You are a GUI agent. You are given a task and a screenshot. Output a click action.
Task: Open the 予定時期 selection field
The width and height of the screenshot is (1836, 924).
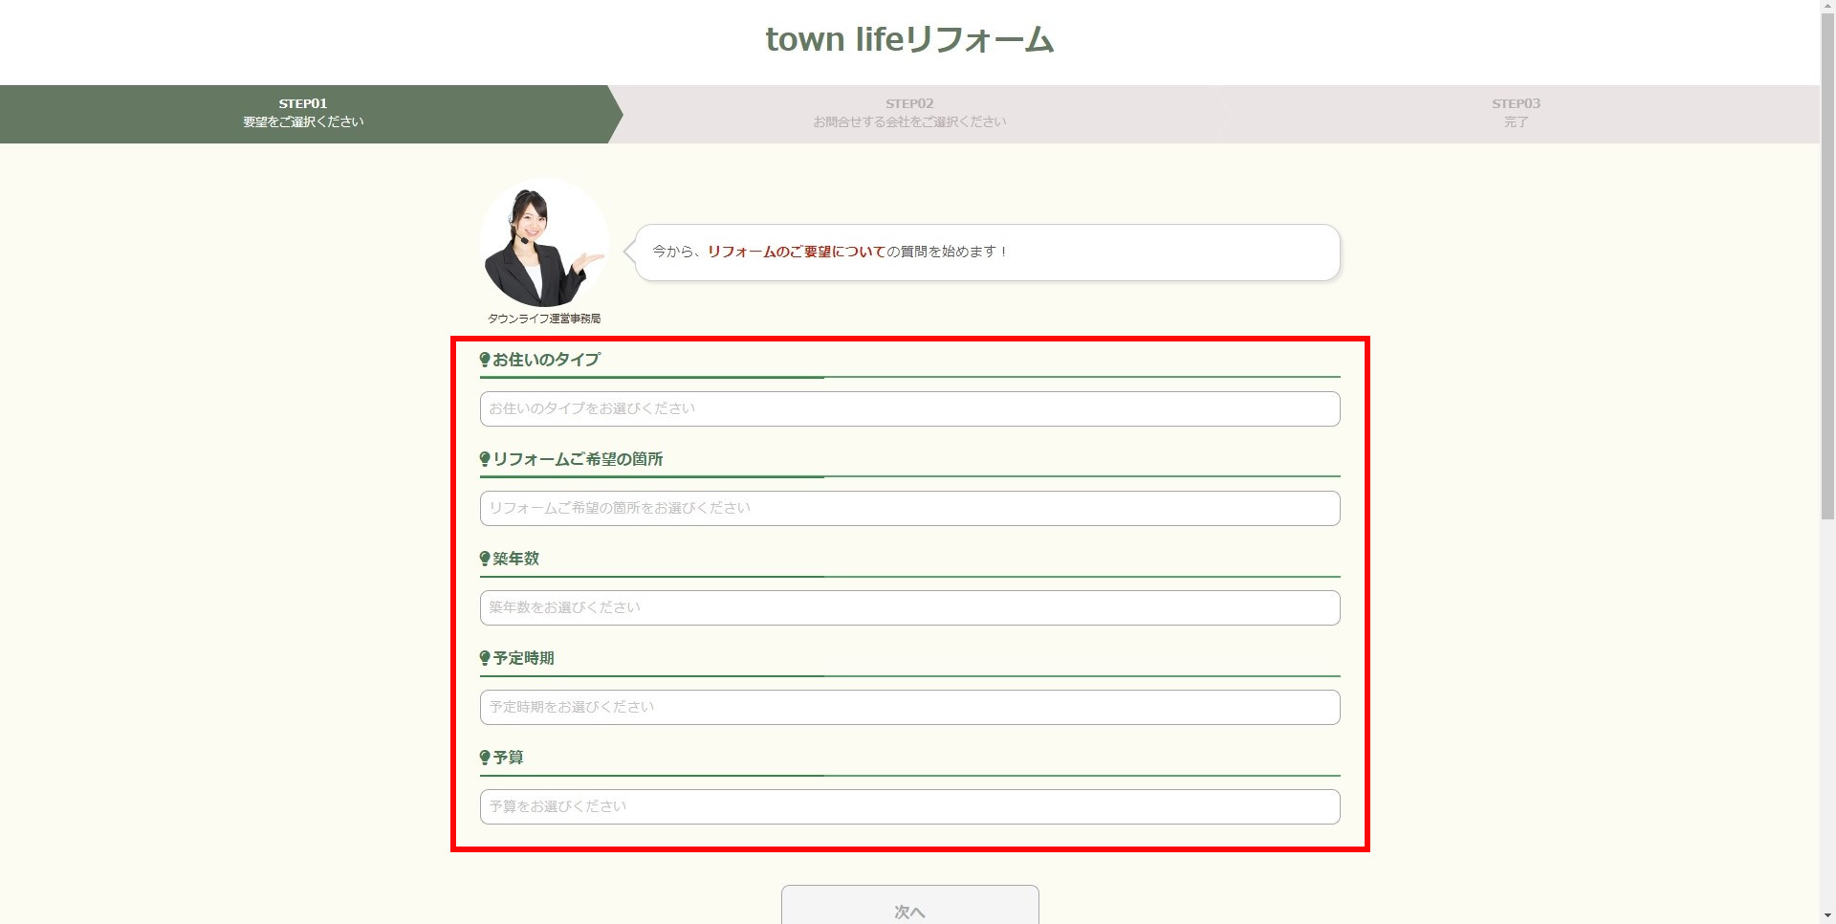(909, 708)
